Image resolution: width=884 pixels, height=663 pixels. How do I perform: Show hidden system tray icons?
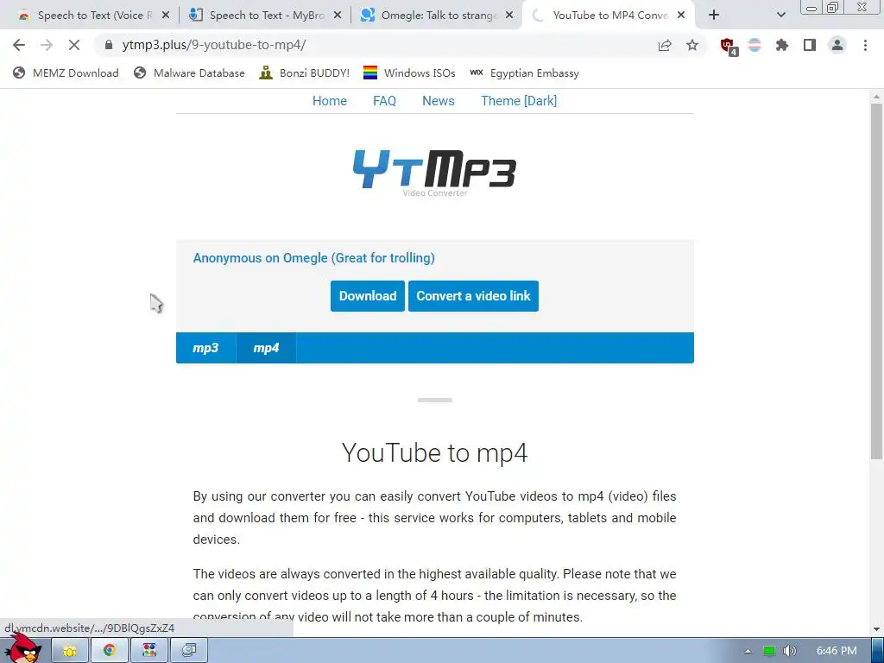pos(748,651)
